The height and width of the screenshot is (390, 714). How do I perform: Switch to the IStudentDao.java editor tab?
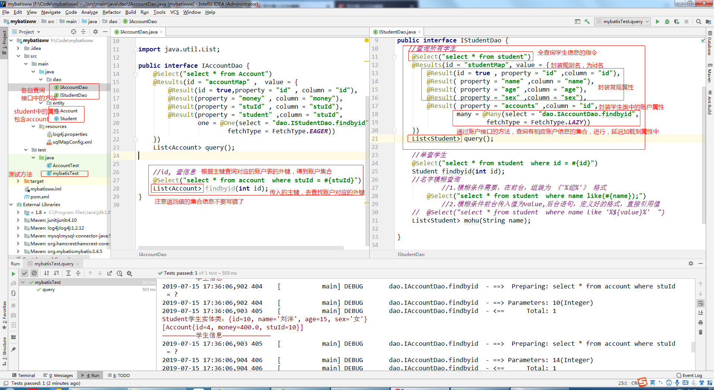397,32
